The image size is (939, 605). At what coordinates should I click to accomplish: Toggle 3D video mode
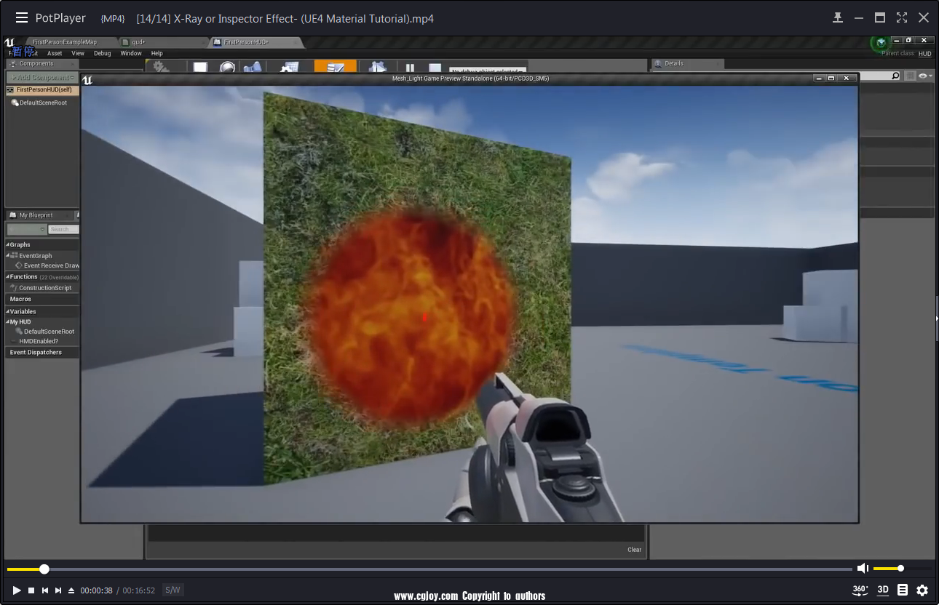(x=883, y=590)
